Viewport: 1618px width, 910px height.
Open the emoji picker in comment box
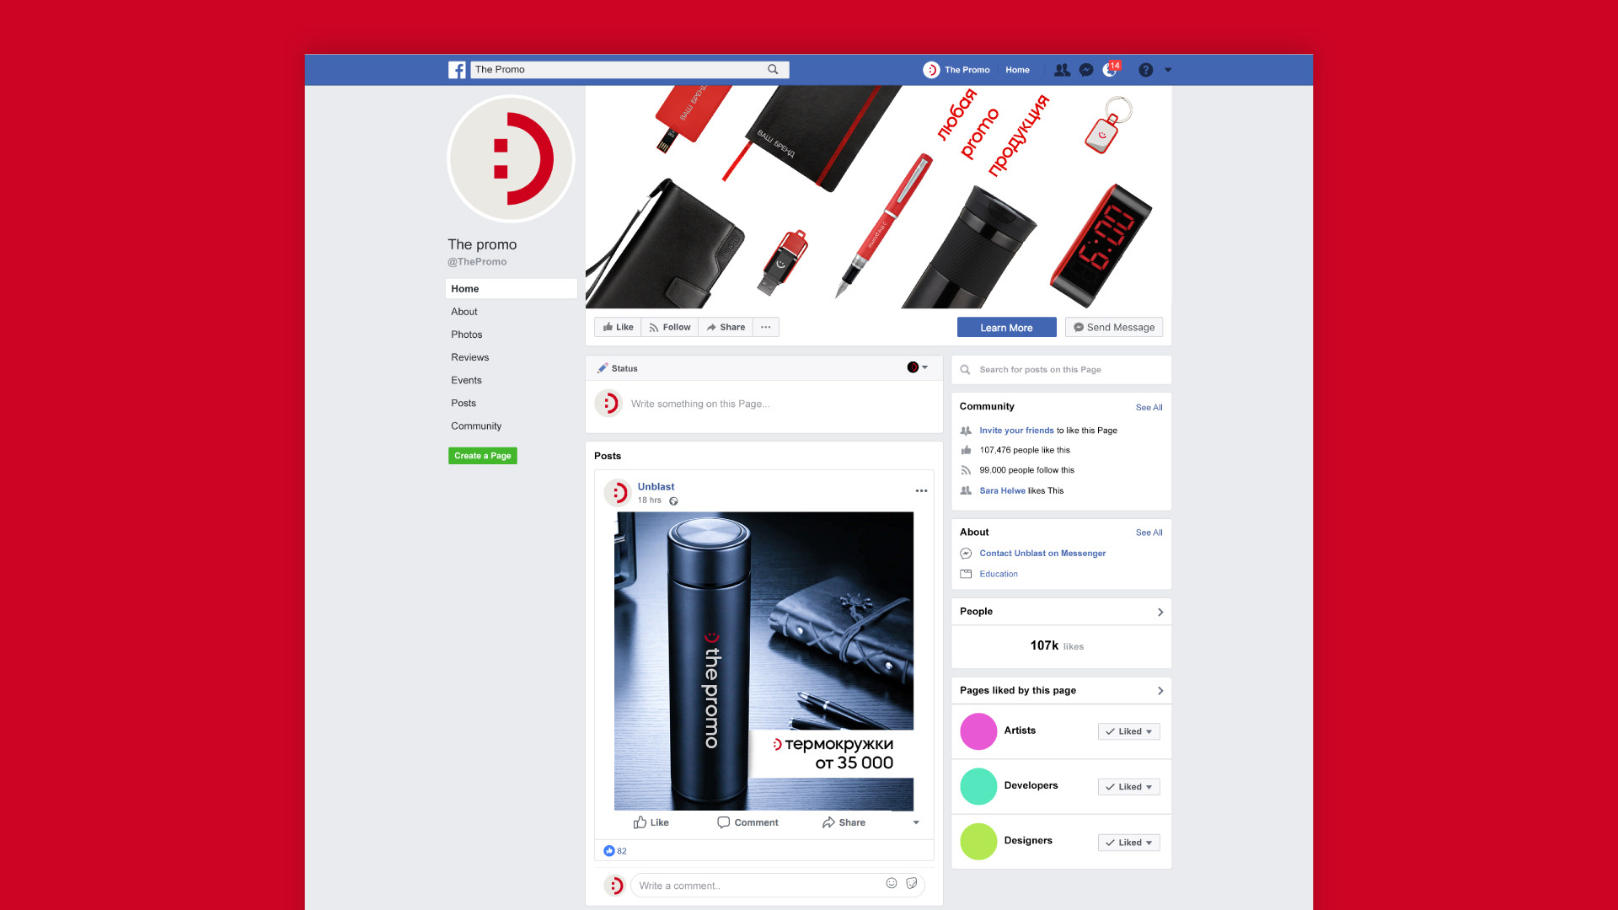891,883
